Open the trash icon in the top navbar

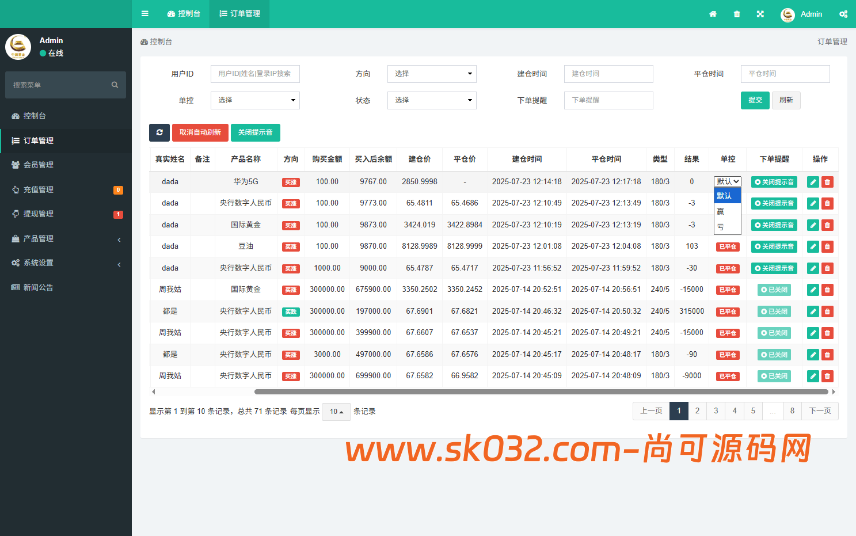(x=737, y=14)
